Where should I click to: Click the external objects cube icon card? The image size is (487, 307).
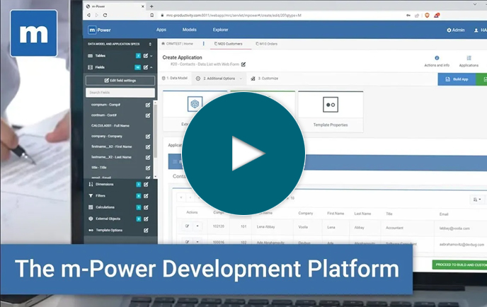(195, 104)
